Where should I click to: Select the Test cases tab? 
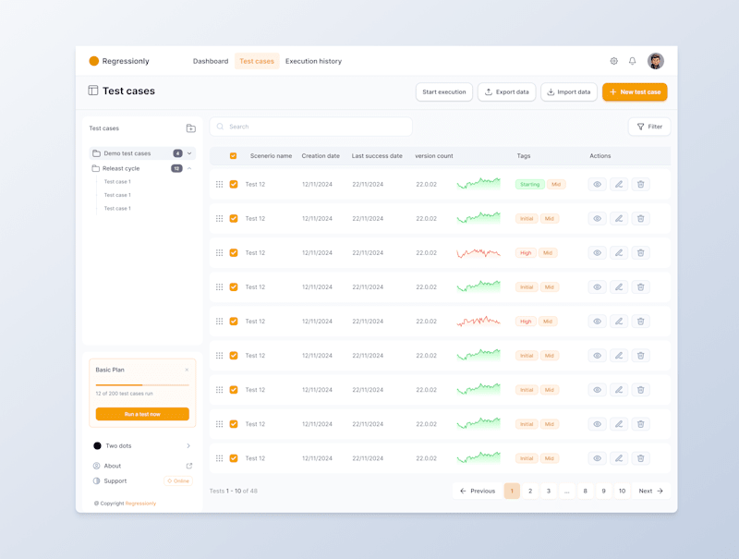tap(257, 61)
